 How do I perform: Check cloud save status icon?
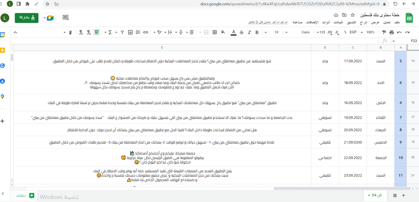point(336,14)
